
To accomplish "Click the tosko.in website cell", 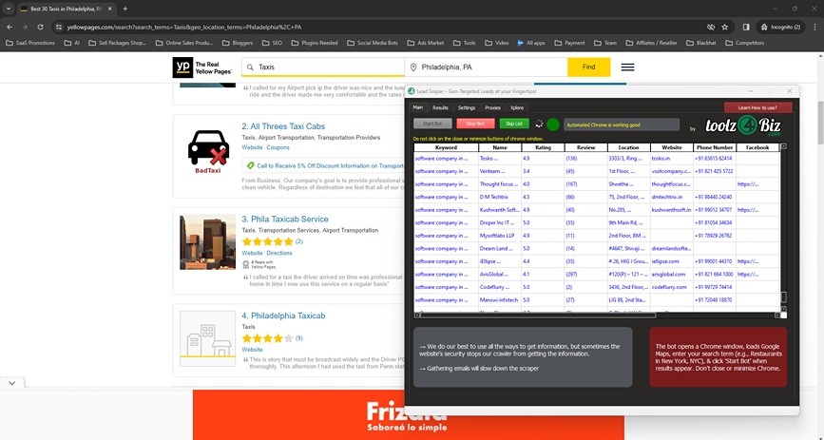I will coord(672,159).
